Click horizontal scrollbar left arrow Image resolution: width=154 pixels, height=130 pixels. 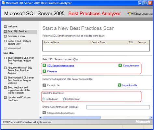pyautogui.click(x=41, y=118)
